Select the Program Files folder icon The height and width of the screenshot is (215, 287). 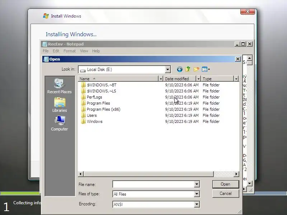83,103
